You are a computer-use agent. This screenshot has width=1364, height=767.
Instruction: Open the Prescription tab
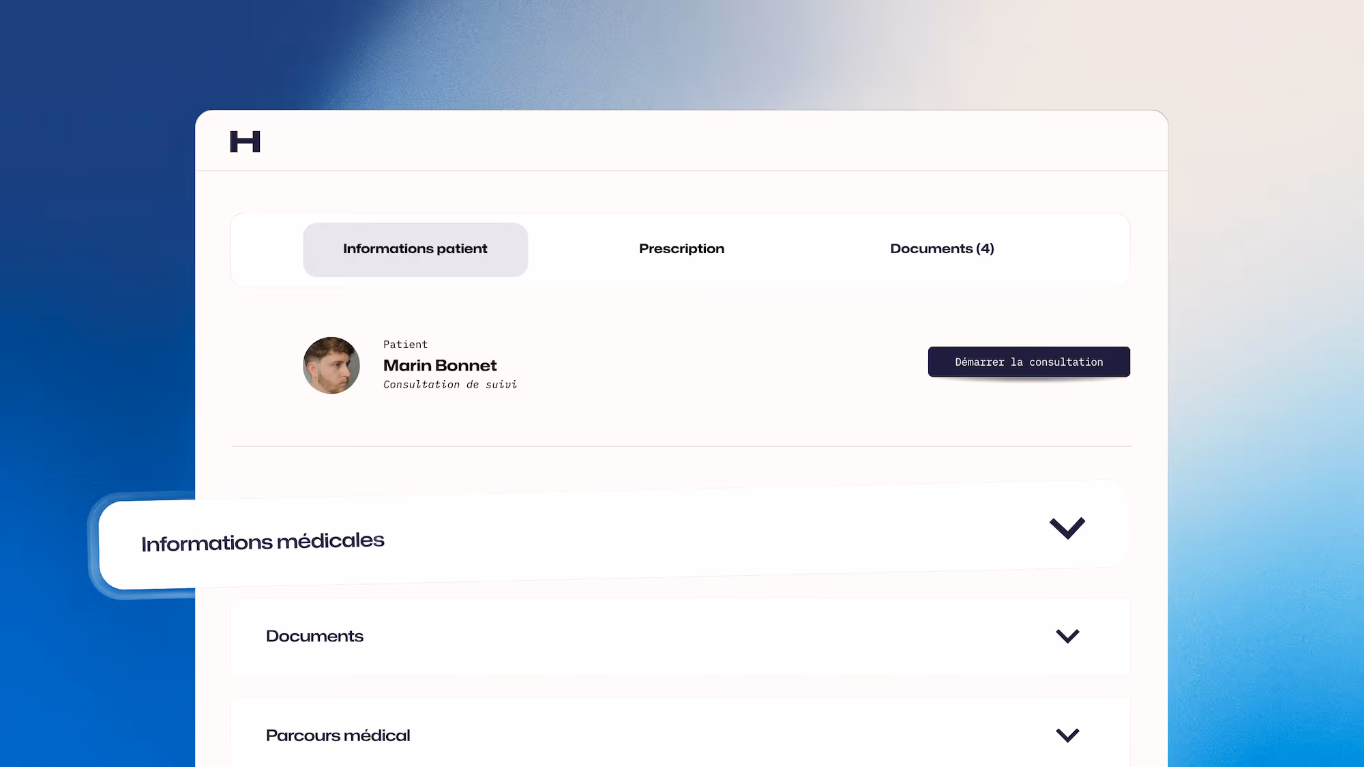pos(681,249)
